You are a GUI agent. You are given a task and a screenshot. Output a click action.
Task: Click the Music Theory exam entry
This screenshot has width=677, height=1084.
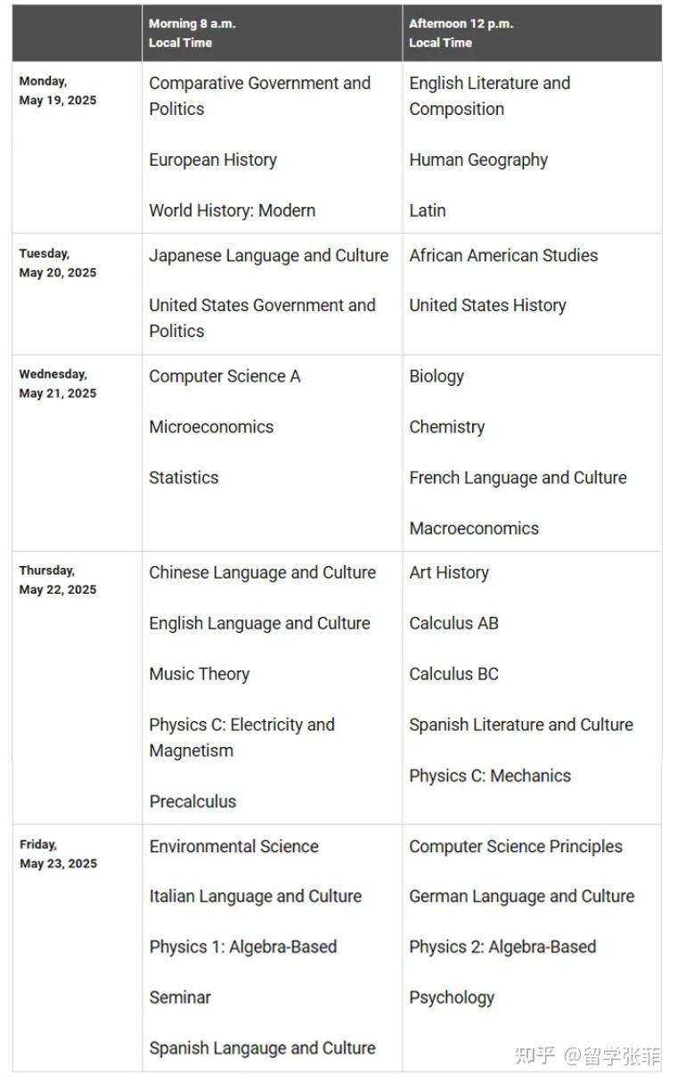pyautogui.click(x=199, y=674)
